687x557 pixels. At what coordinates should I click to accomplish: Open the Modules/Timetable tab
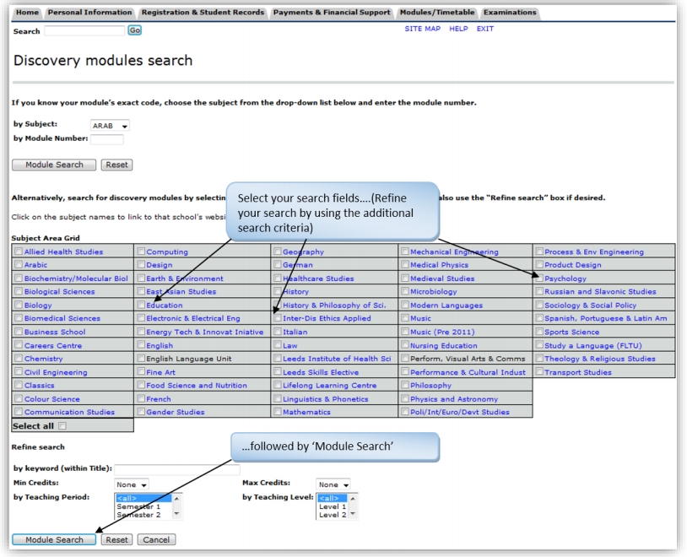[437, 13]
